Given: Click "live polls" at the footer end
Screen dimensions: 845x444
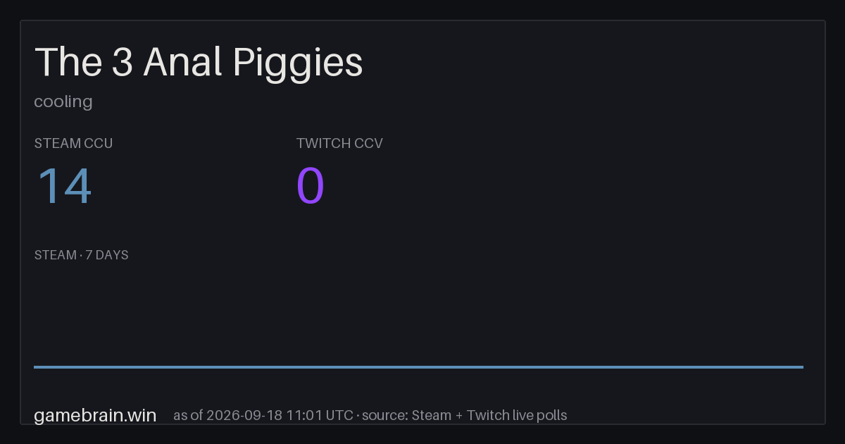Looking at the screenshot, I should 539,415.
